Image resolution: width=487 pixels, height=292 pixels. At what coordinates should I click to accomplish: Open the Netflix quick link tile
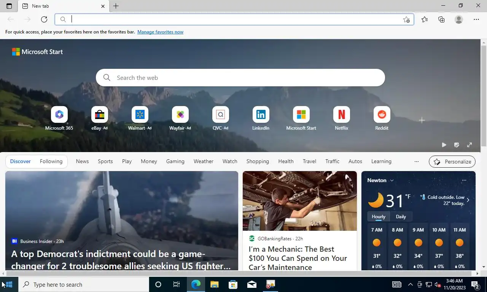click(341, 119)
